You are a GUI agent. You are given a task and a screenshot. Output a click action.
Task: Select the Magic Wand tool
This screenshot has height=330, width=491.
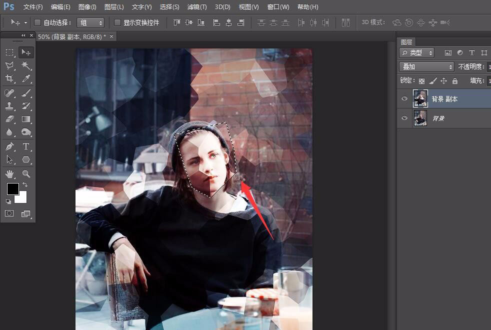pos(26,65)
